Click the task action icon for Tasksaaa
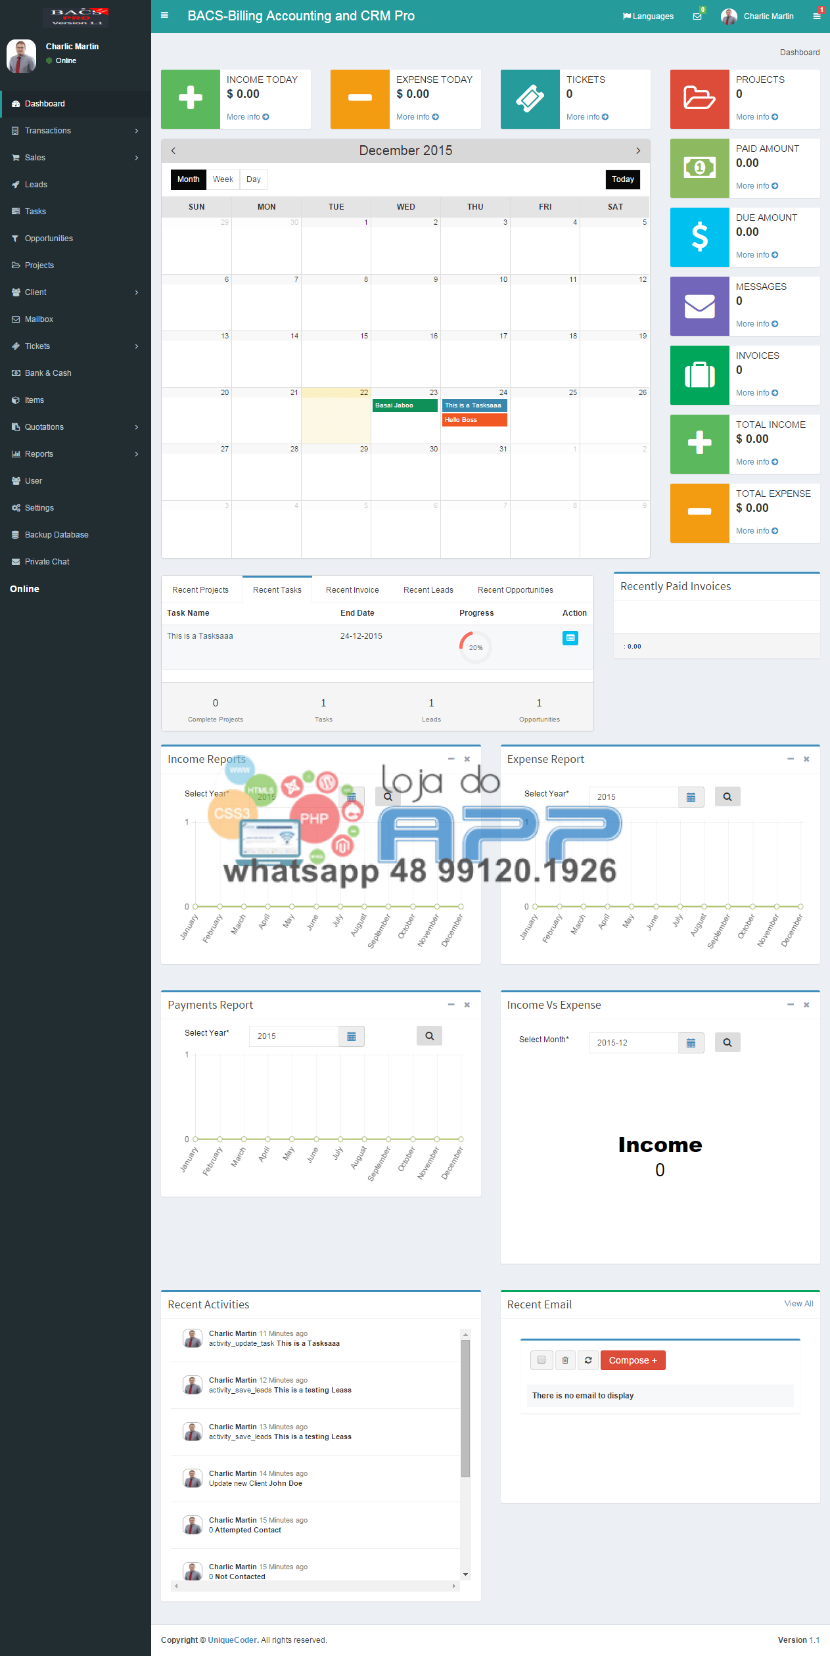The width and height of the screenshot is (830, 1656). pyautogui.click(x=570, y=637)
